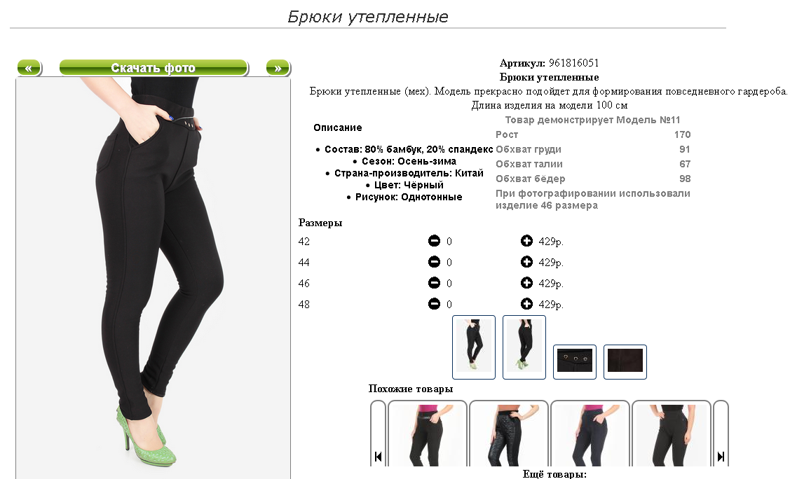Open similar product with quilted leather pants

click(508, 433)
